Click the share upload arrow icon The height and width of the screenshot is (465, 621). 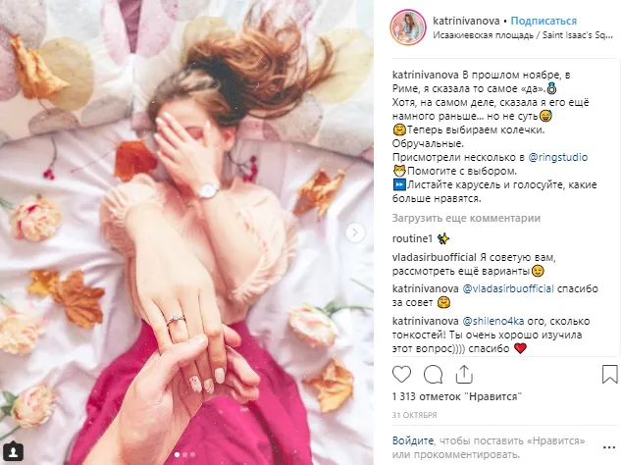click(x=464, y=375)
